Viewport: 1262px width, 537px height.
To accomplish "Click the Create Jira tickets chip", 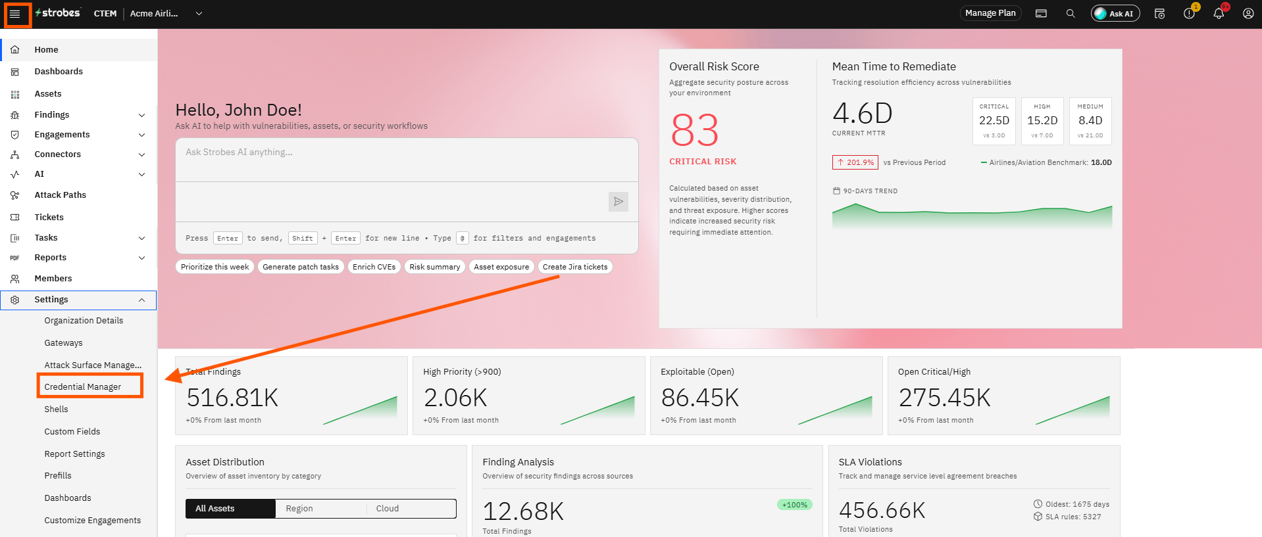I will (x=575, y=267).
